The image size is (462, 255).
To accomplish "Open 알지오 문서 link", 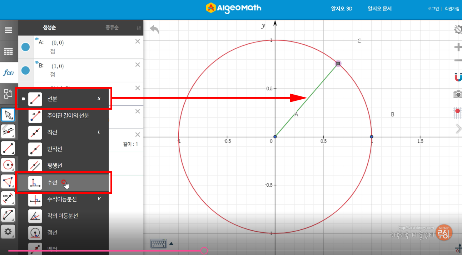I will (x=380, y=9).
